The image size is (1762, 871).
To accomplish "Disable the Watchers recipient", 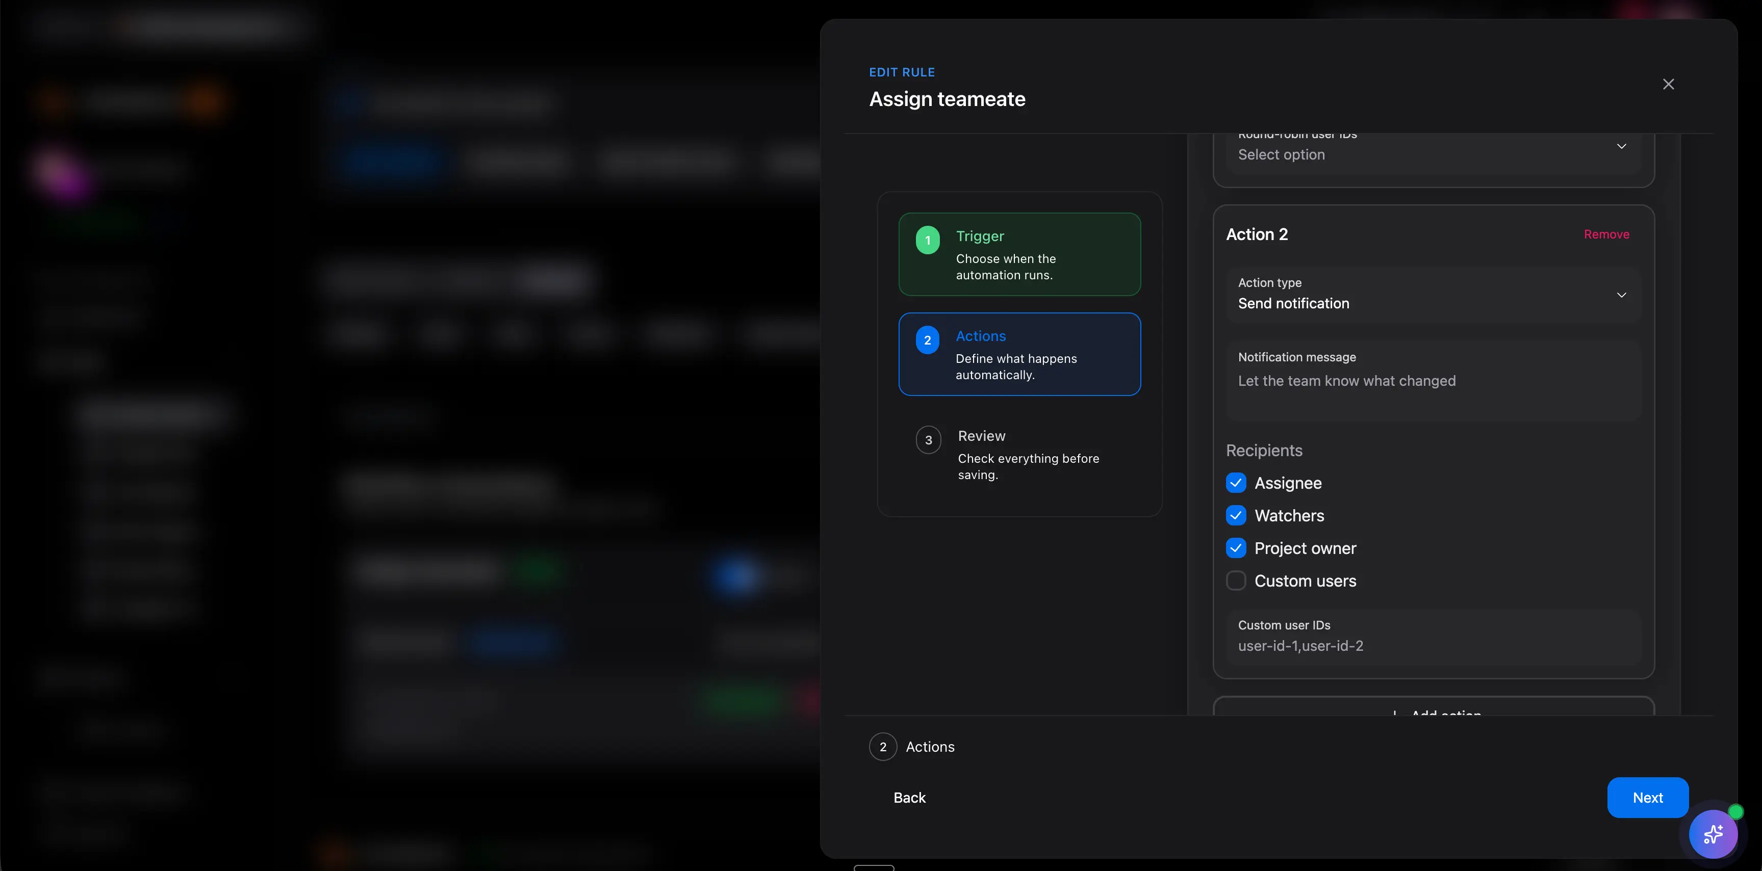I will (1236, 515).
